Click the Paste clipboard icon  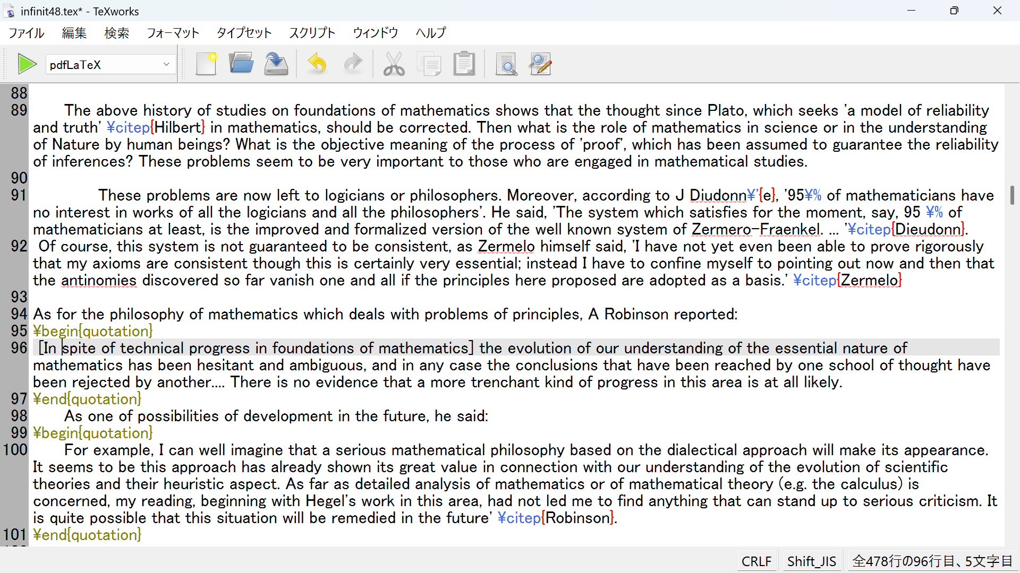[464, 64]
